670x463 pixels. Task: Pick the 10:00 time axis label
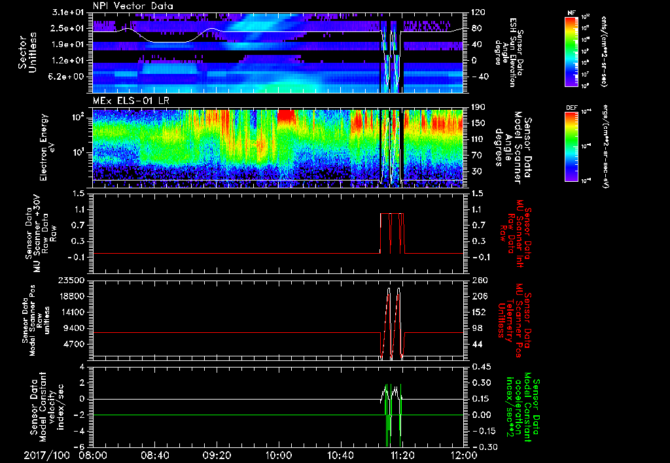click(x=279, y=455)
